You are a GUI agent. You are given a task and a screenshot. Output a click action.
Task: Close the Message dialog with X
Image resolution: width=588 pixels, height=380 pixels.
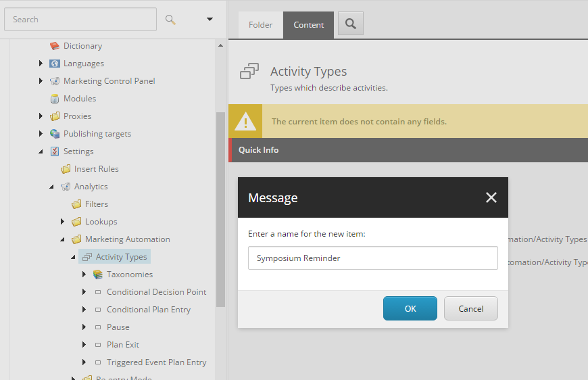(x=491, y=197)
